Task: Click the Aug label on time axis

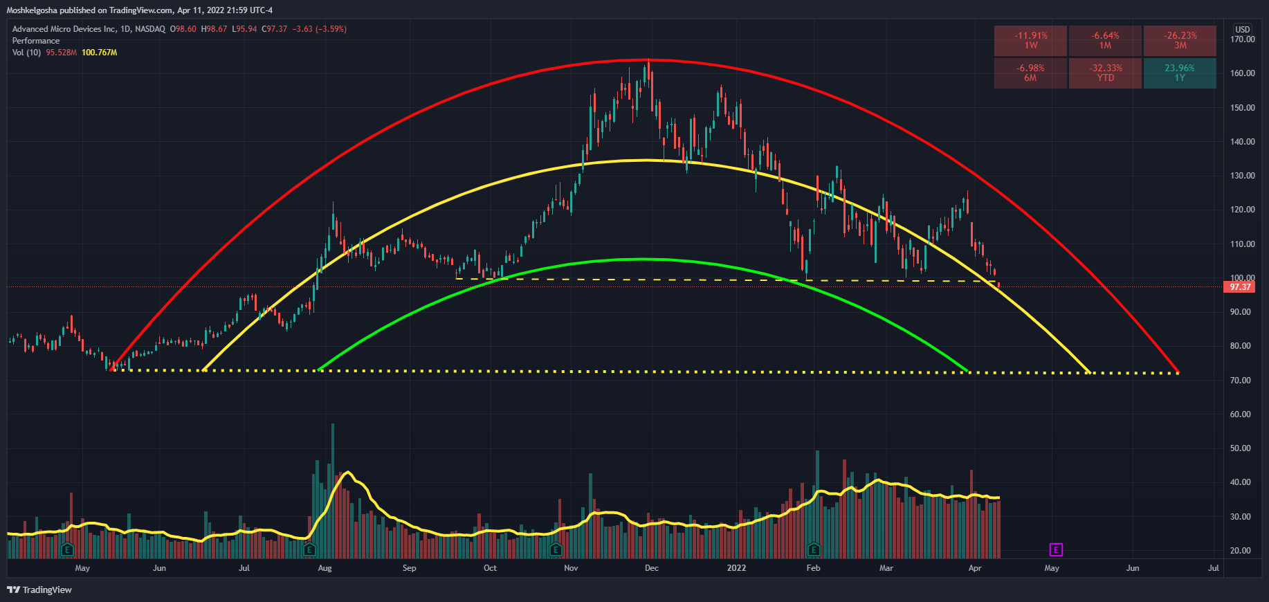Action: tap(325, 568)
